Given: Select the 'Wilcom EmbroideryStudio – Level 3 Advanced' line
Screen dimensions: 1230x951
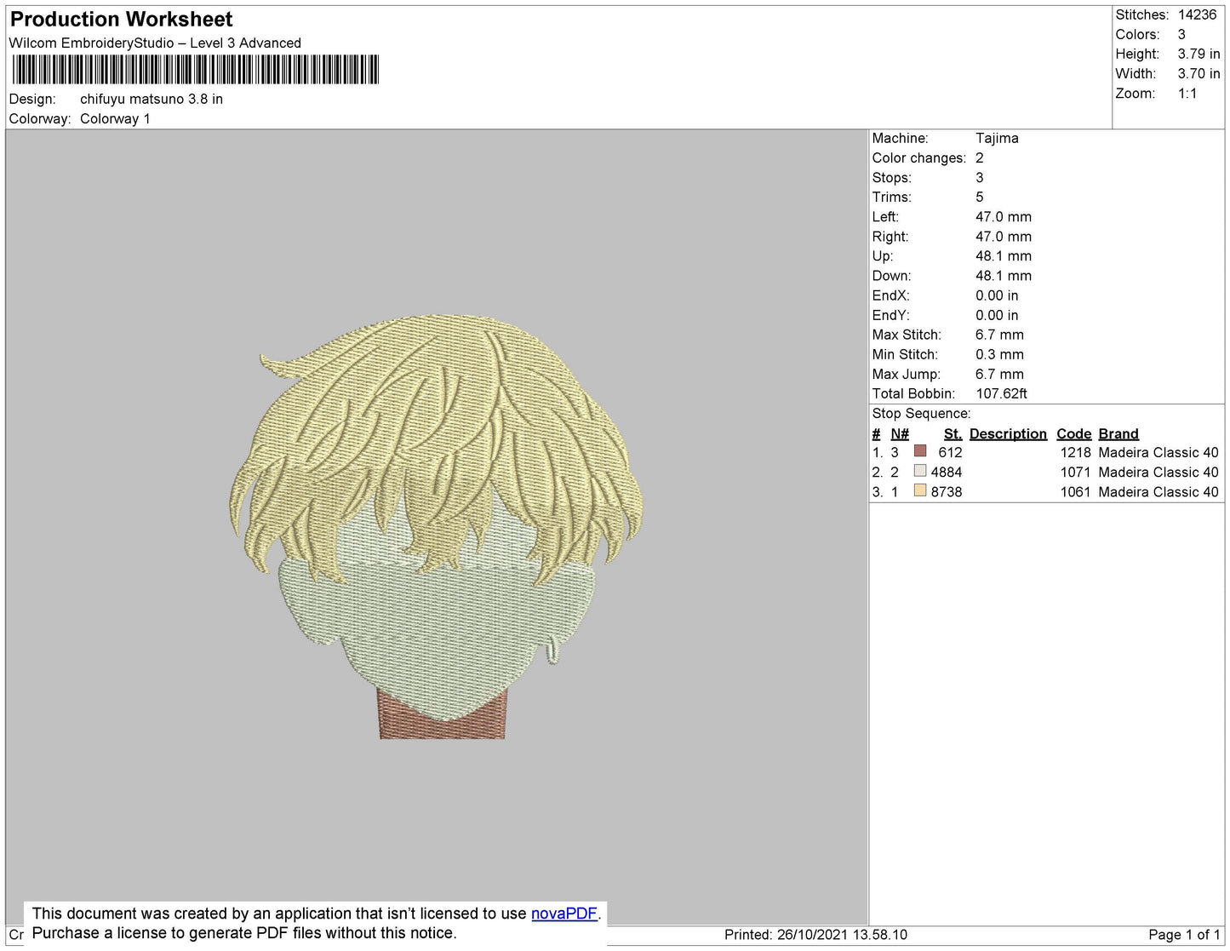Looking at the screenshot, I should tap(155, 43).
